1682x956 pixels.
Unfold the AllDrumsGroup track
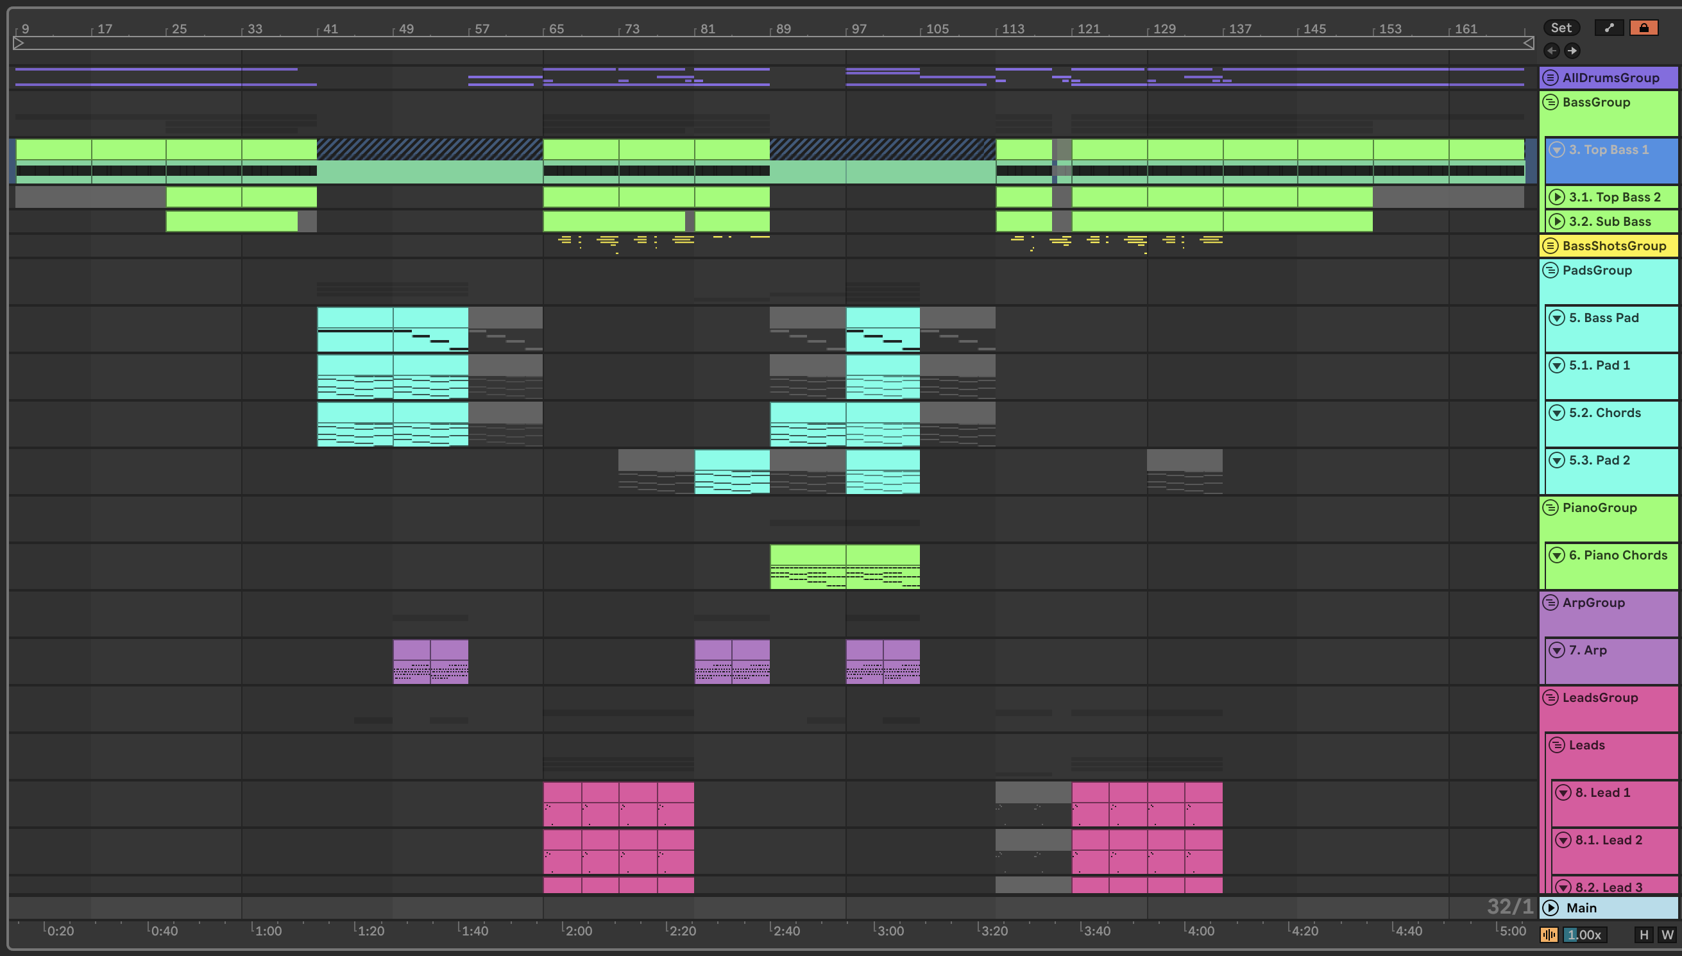tap(1550, 78)
